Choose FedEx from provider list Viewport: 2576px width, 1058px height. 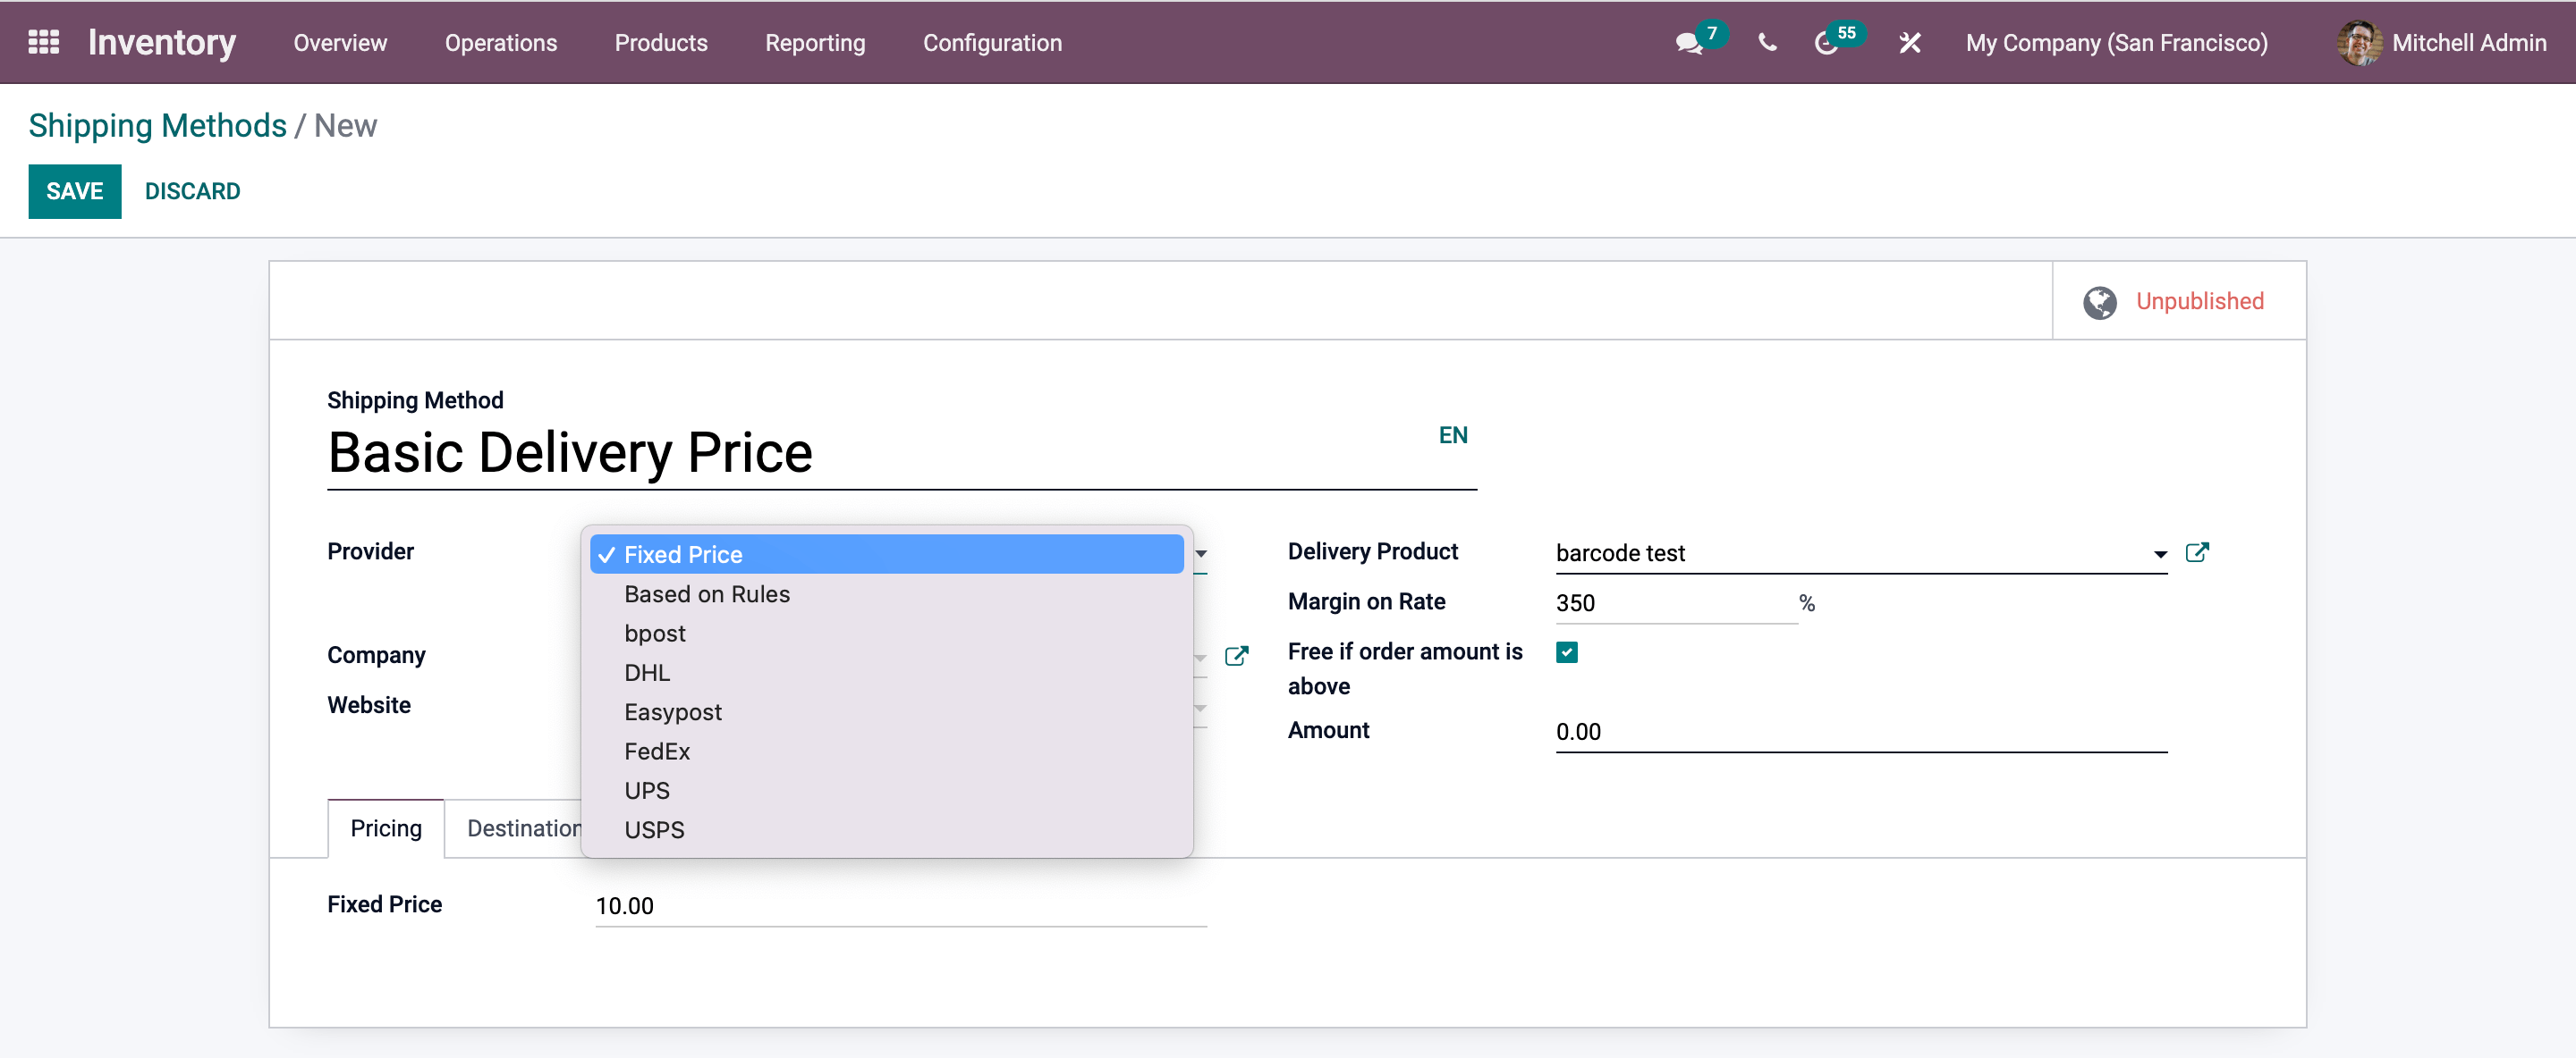click(656, 752)
